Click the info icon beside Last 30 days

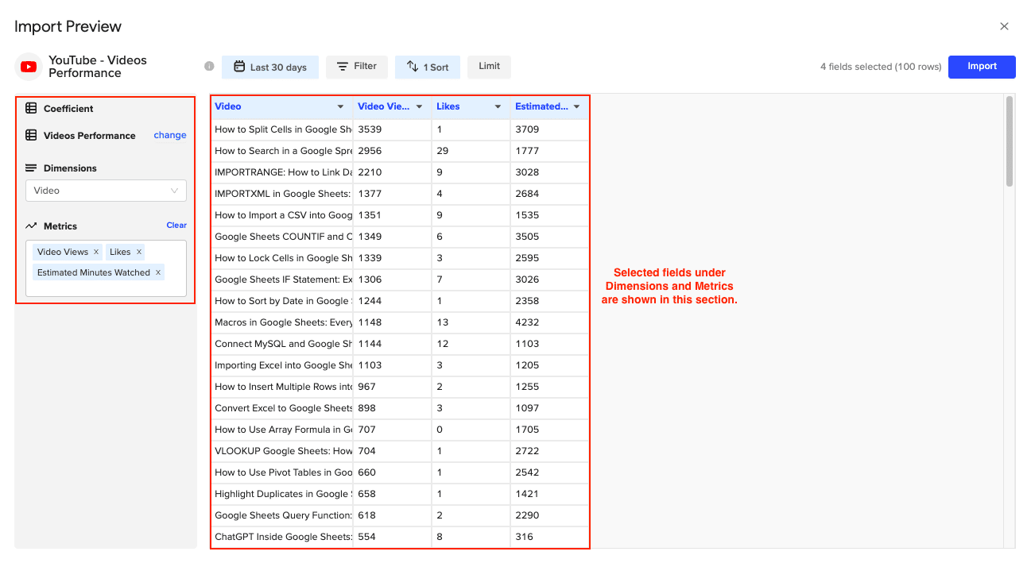coord(209,67)
